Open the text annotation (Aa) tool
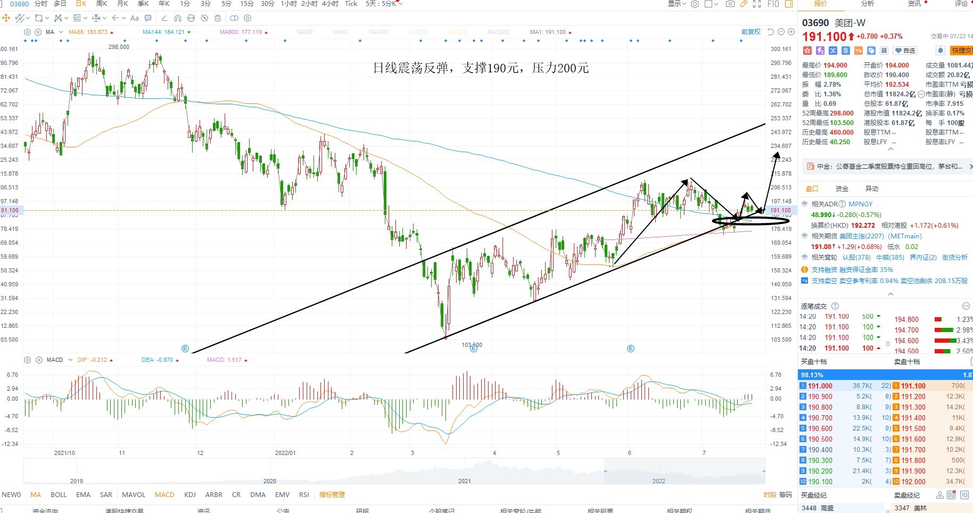 (x=135, y=18)
